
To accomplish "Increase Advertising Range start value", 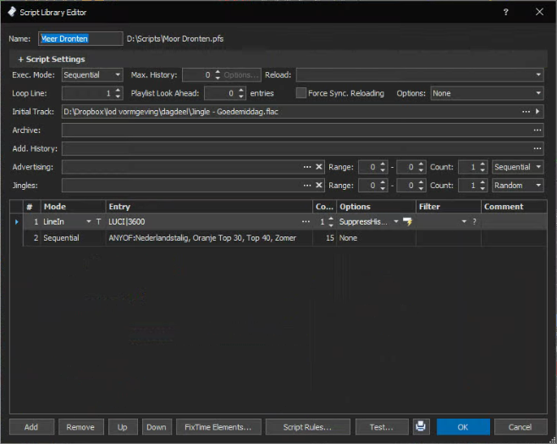I will tap(383, 164).
